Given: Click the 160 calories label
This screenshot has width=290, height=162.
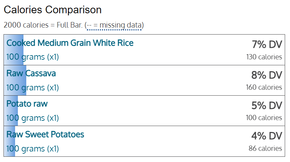Looking at the screenshot, I should [264, 87].
